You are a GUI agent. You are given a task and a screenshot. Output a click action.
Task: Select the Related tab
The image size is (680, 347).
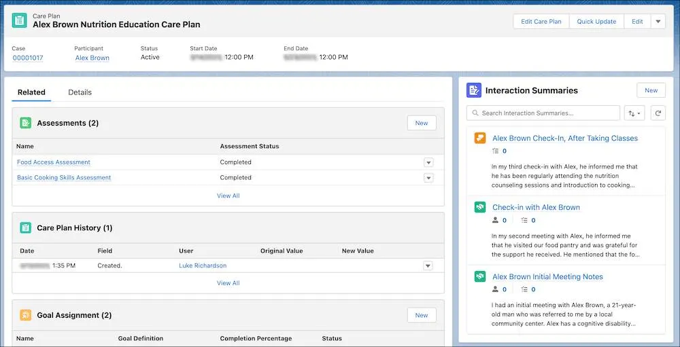coord(31,92)
